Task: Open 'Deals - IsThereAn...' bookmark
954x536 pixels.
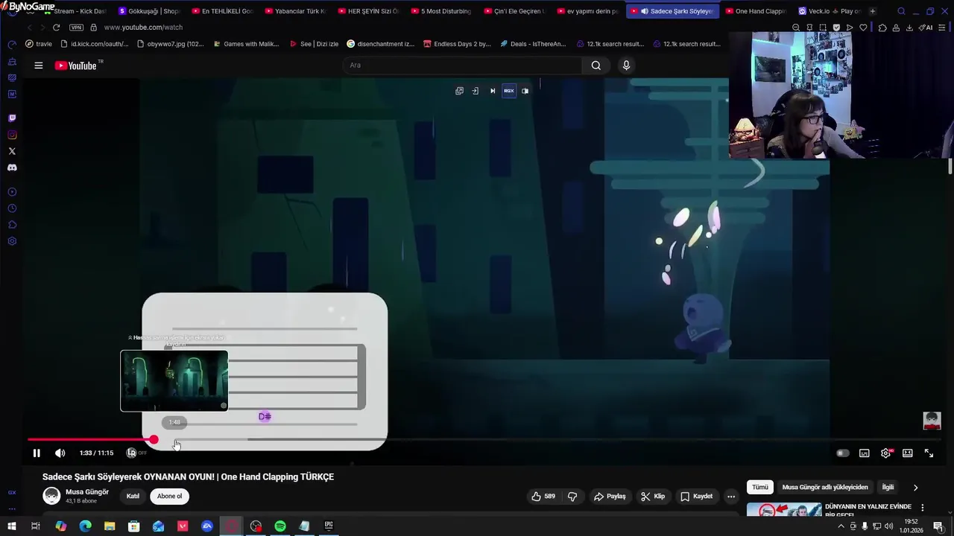Action: coord(533,44)
